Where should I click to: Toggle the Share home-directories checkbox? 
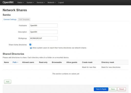coord(30,45)
